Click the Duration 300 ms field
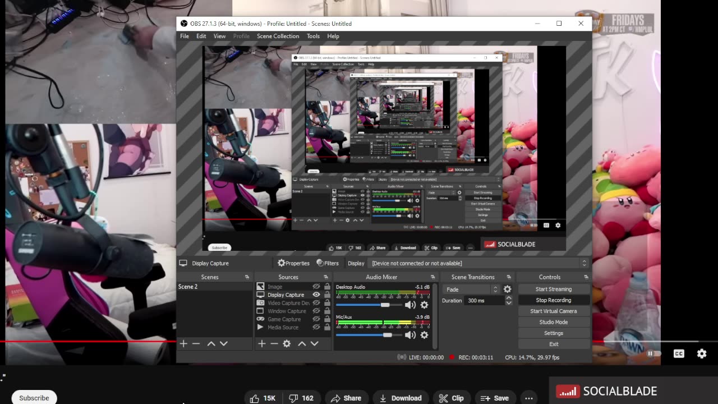Screen dimensions: 718x404 click(485, 301)
